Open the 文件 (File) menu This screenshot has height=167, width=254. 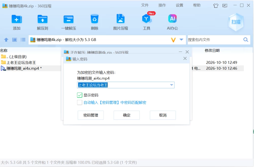pyautogui.click(x=145, y=5)
